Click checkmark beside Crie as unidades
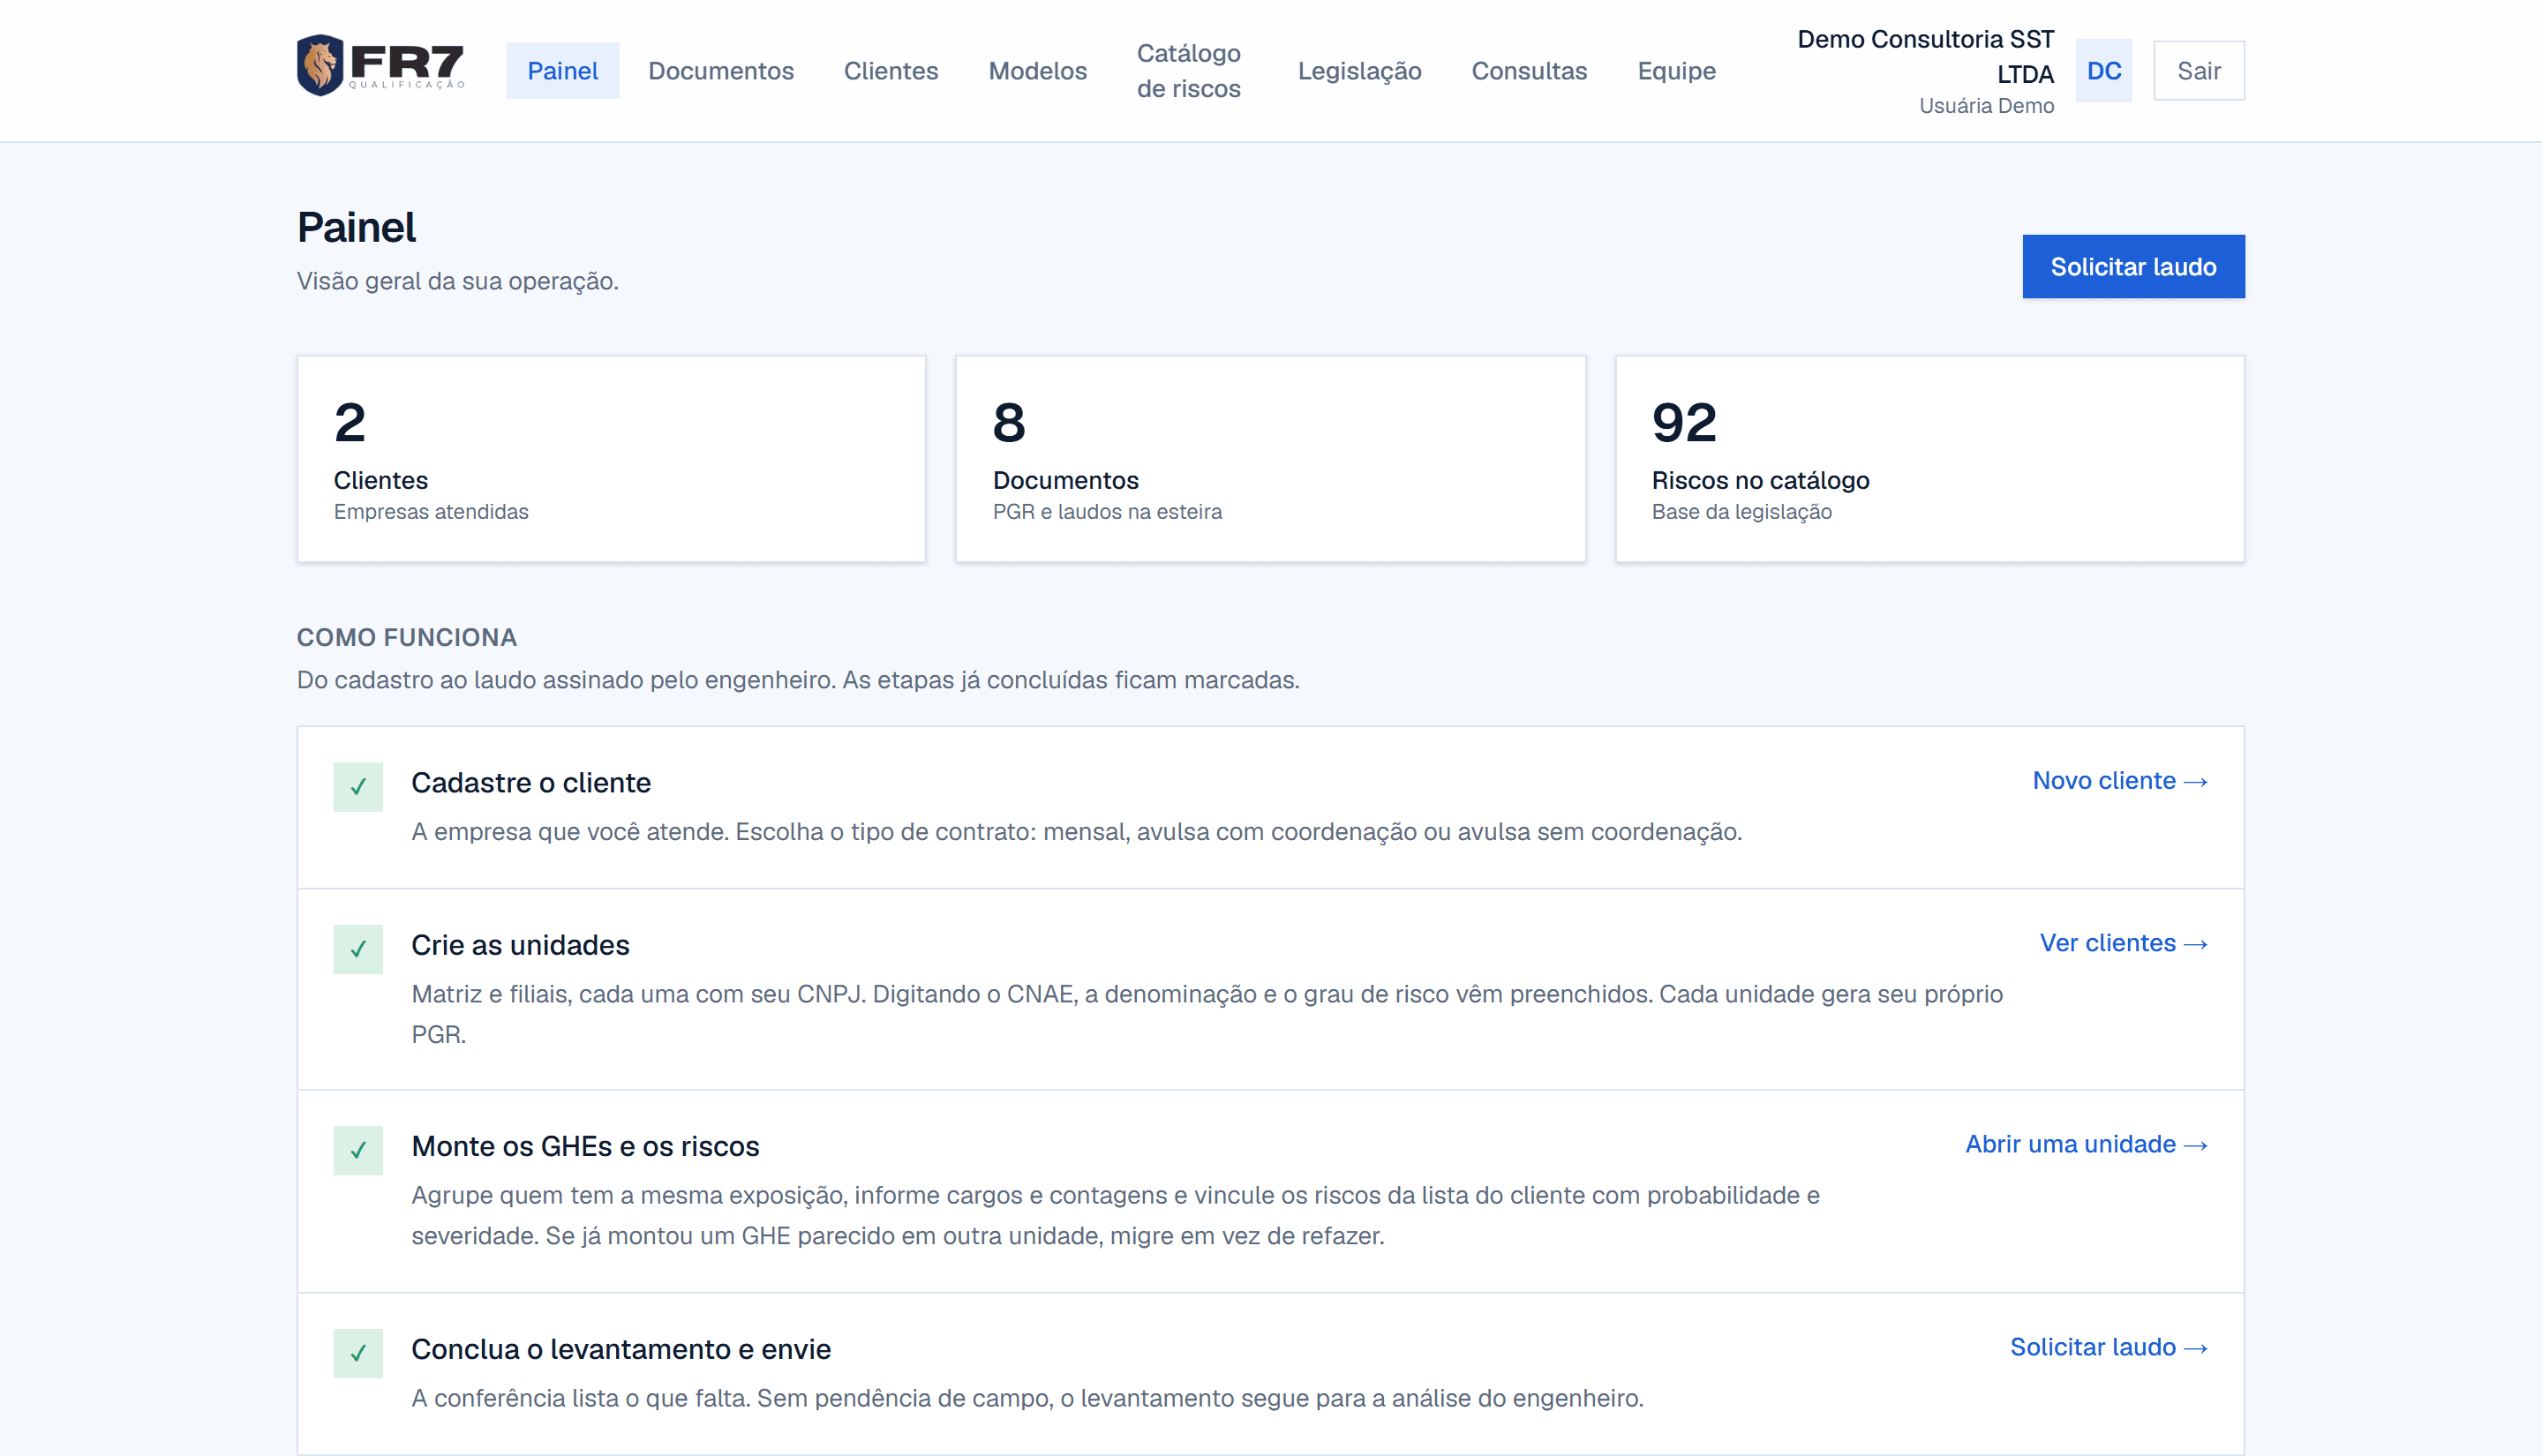 [x=358, y=949]
